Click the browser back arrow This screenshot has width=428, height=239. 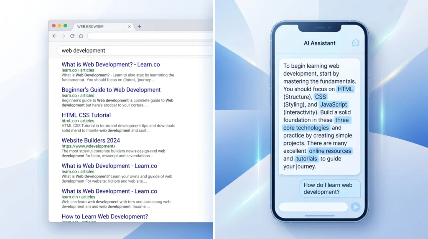[x=55, y=36]
